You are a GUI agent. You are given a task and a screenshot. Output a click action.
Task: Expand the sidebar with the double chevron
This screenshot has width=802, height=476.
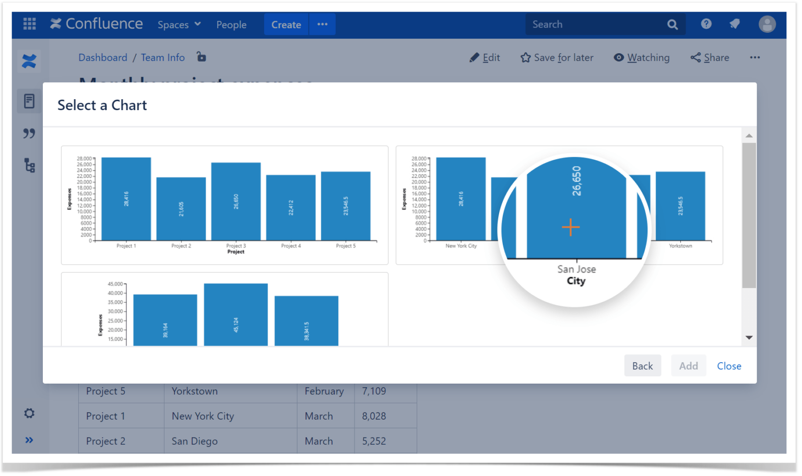(x=29, y=440)
